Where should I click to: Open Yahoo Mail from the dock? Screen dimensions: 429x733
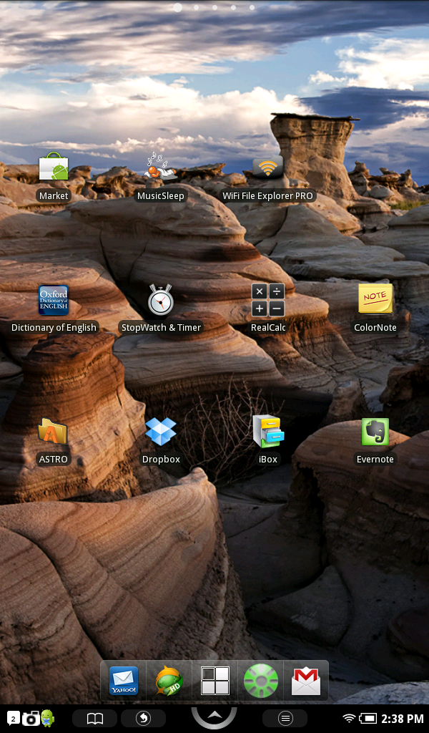123,681
